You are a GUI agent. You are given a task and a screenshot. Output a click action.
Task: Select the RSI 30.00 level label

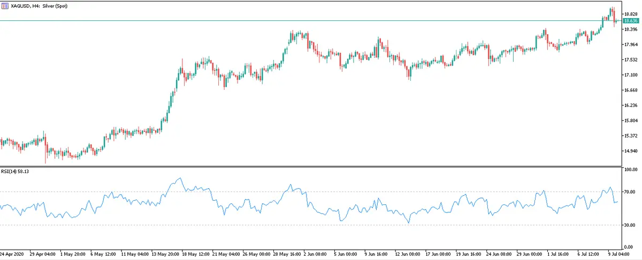pos(630,225)
